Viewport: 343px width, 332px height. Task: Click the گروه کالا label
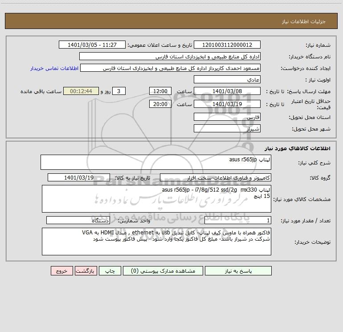(x=320, y=178)
